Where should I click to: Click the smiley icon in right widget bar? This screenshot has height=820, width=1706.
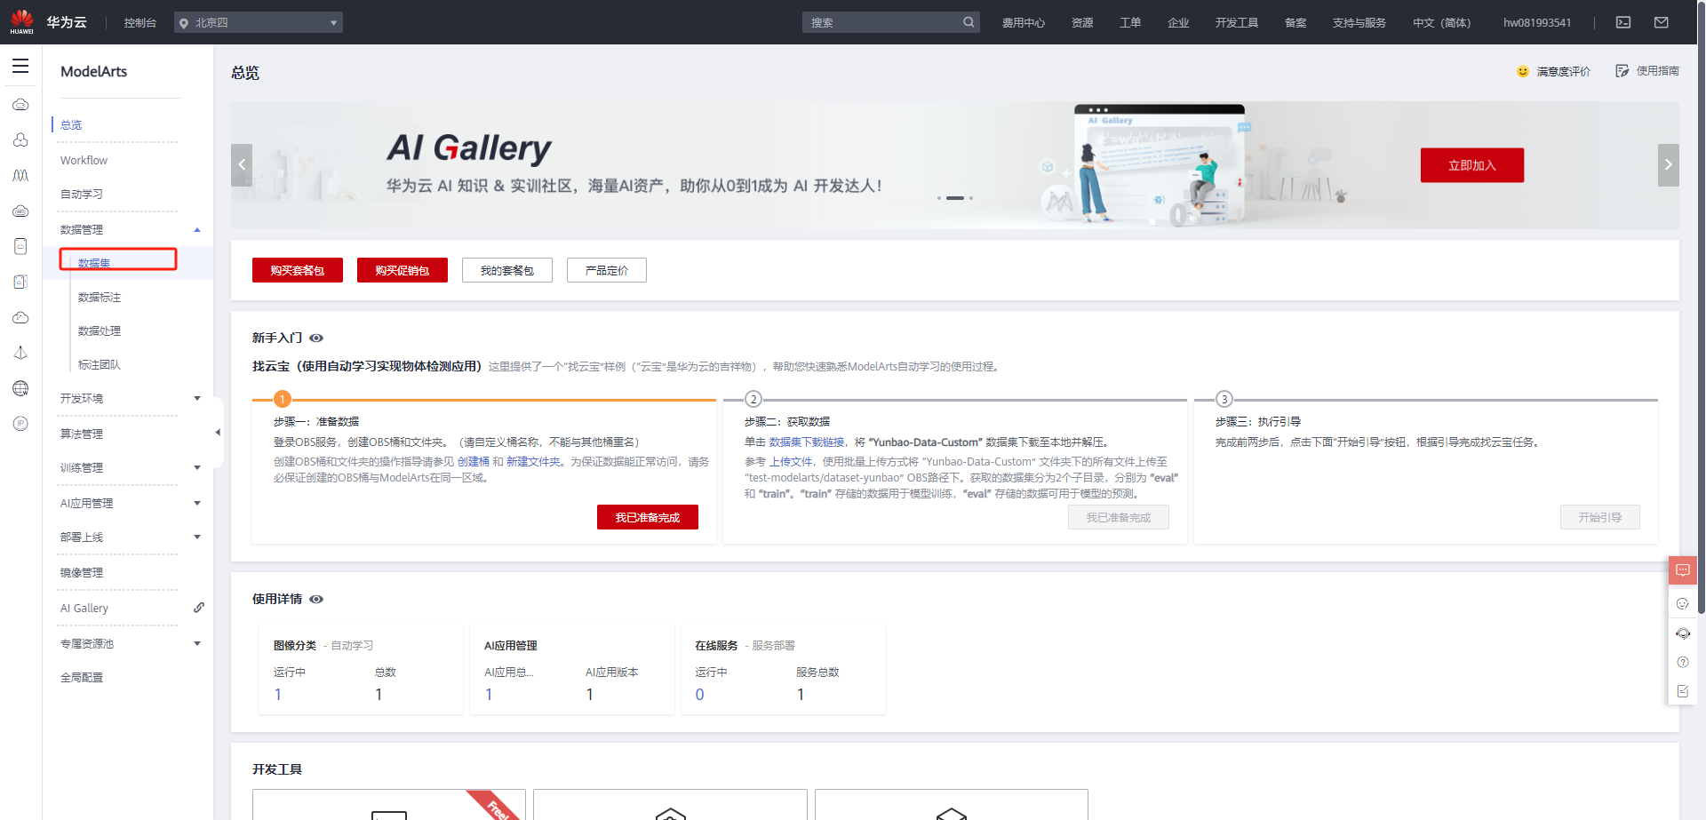pos(1683,604)
